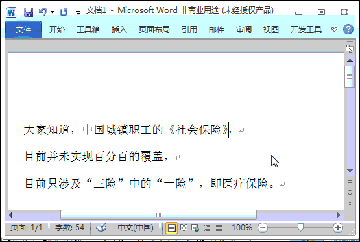Switch to Full Screen Reading view

(x=184, y=228)
